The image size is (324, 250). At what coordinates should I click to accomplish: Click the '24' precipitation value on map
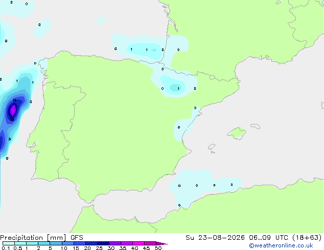coord(12,119)
